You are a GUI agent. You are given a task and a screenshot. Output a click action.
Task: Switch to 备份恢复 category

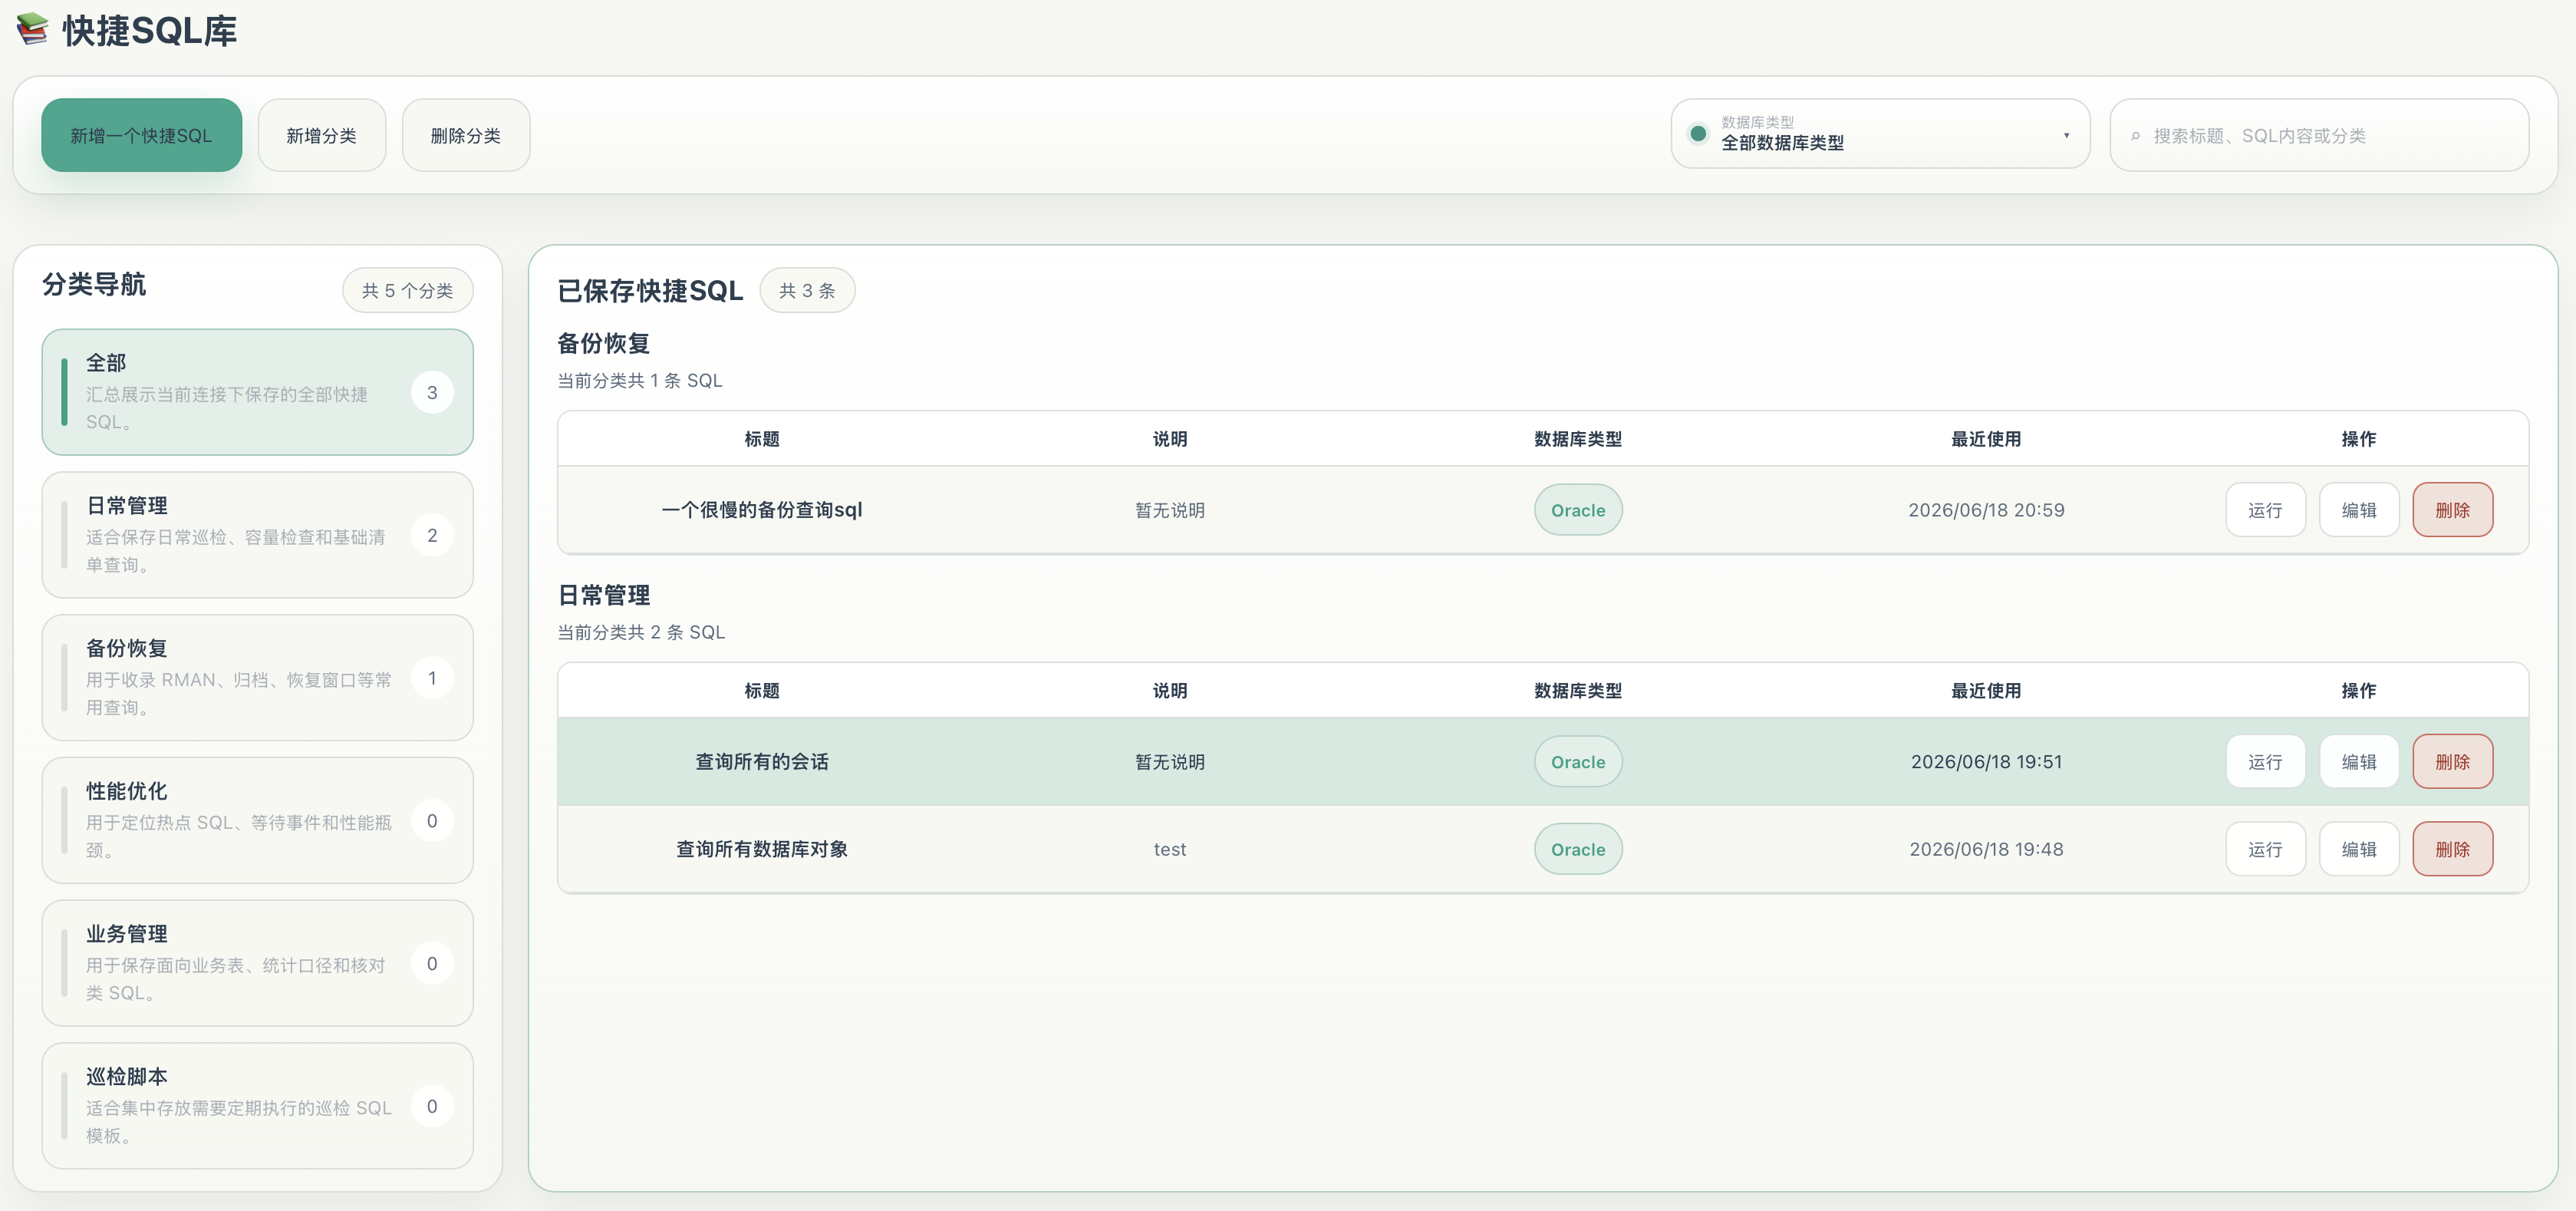pyautogui.click(x=257, y=678)
